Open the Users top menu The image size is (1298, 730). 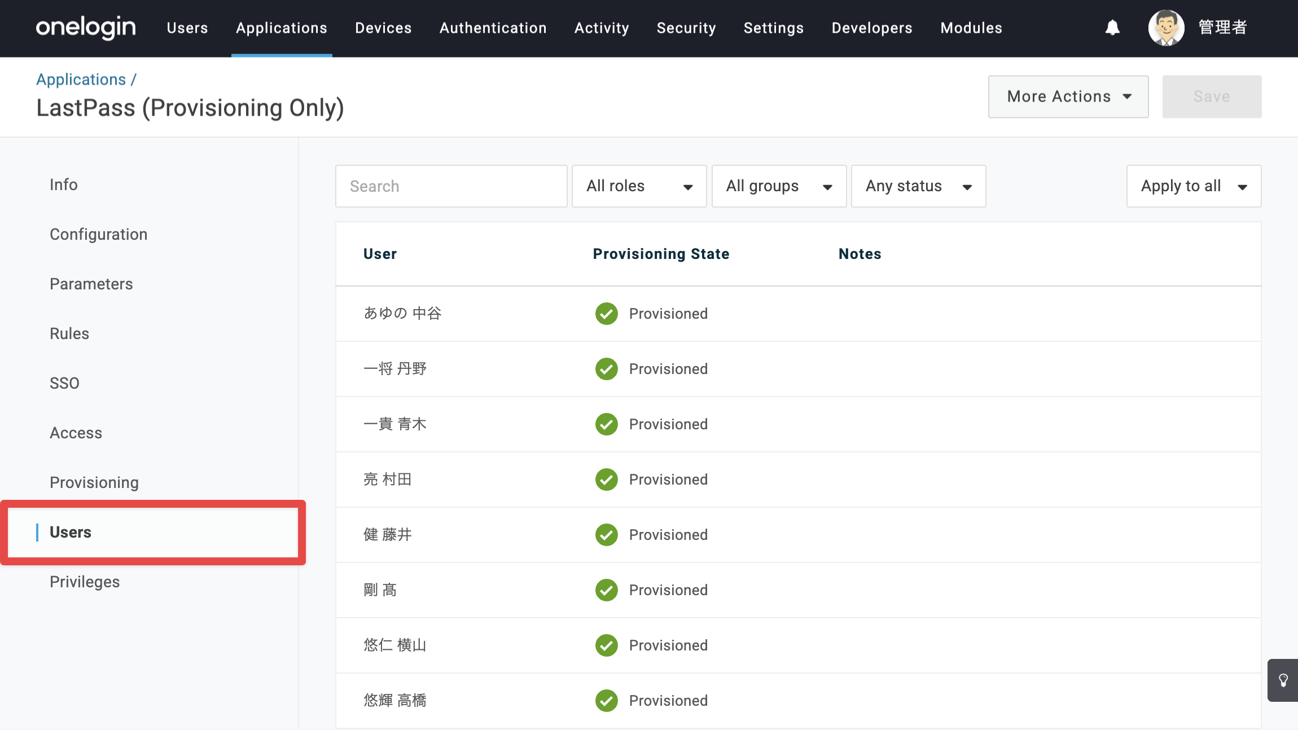click(187, 28)
